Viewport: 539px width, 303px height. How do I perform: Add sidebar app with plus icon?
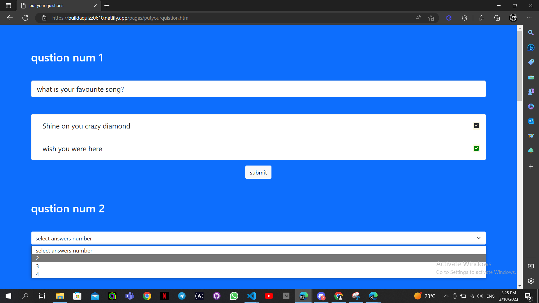[x=531, y=167]
